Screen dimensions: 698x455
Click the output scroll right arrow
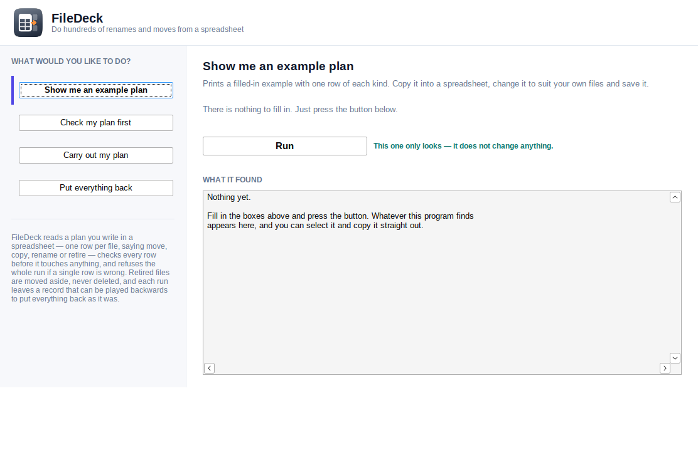pyautogui.click(x=665, y=369)
